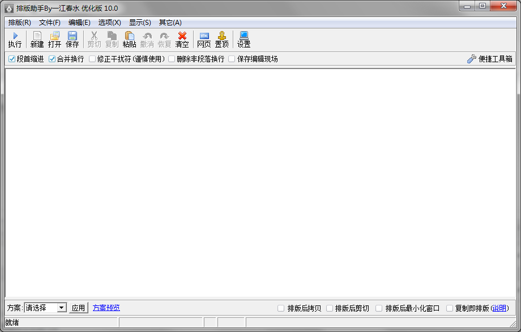Screen dimensions: 521x332
Task: Enable 删除非段落换行 checkbox
Action: [172, 59]
